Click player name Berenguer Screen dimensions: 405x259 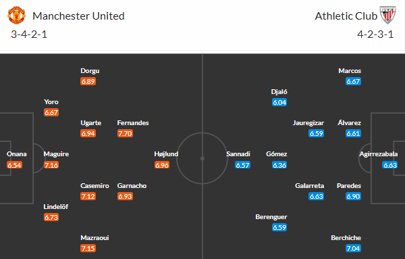271,217
